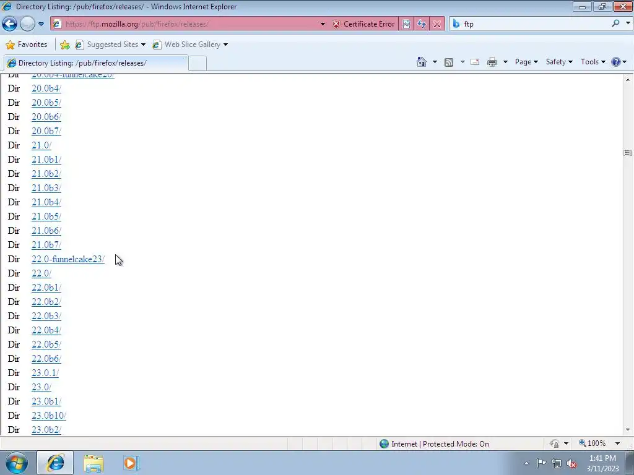Open the search provider dropdown arrow
The image size is (634, 475).
click(628, 24)
